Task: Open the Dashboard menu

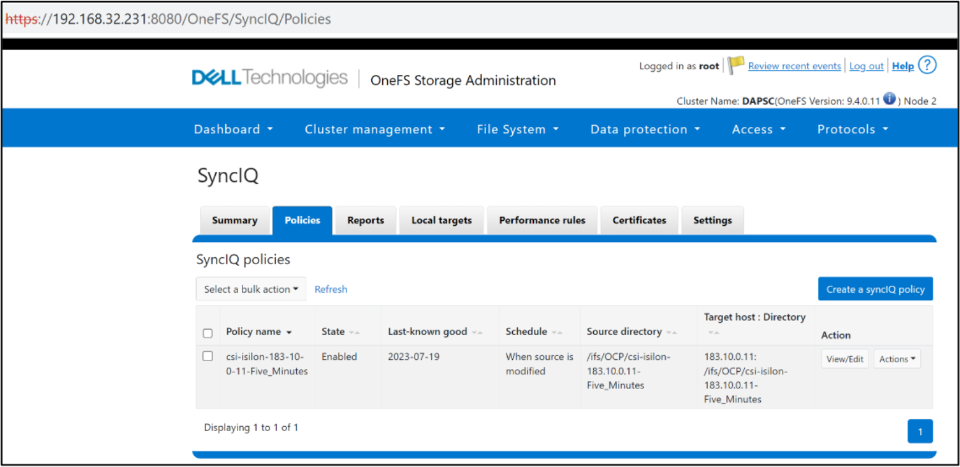Action: coord(233,129)
